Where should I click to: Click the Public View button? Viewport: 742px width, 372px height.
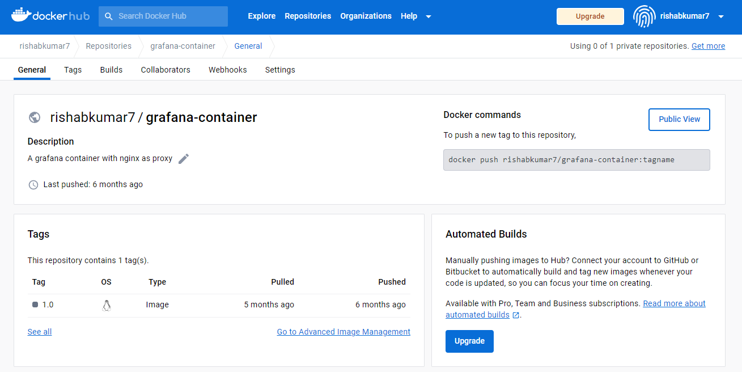coord(679,119)
